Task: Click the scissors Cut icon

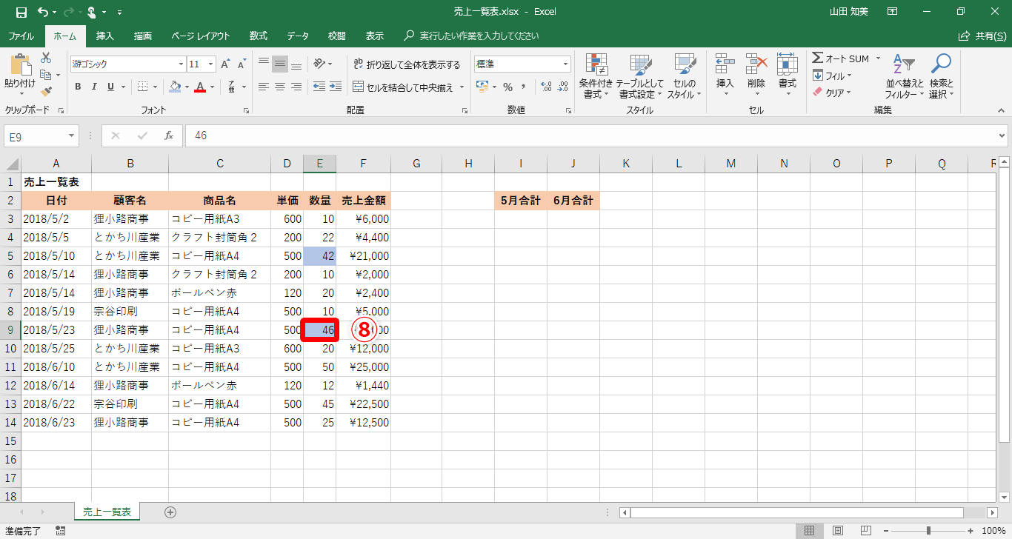Action: point(46,58)
